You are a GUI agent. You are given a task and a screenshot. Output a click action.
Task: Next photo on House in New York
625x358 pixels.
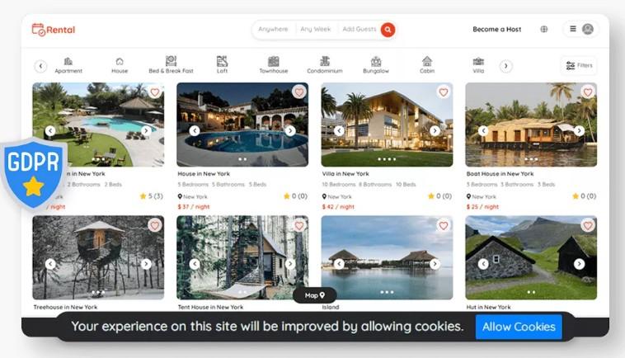pos(290,130)
